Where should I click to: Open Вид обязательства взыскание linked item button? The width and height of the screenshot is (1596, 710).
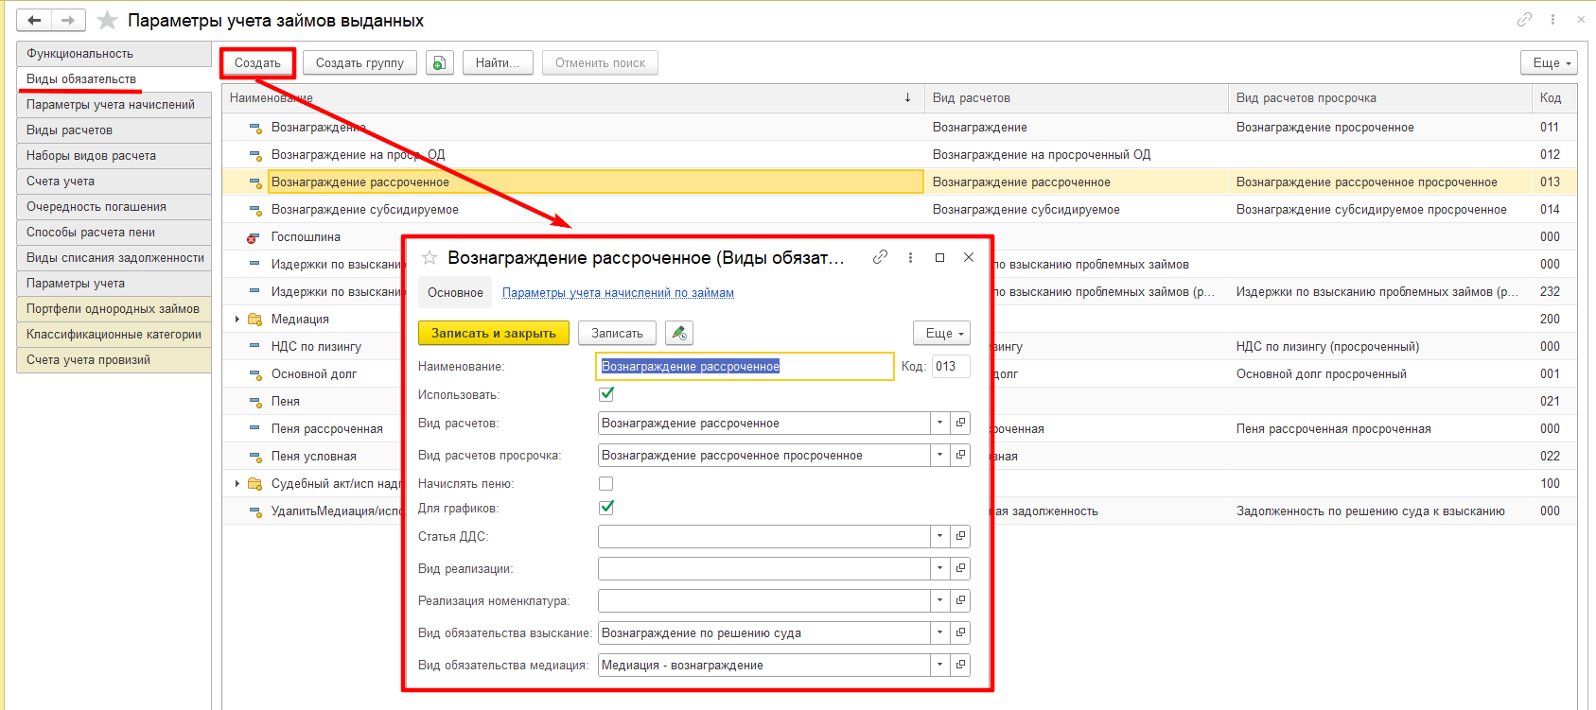coord(960,632)
